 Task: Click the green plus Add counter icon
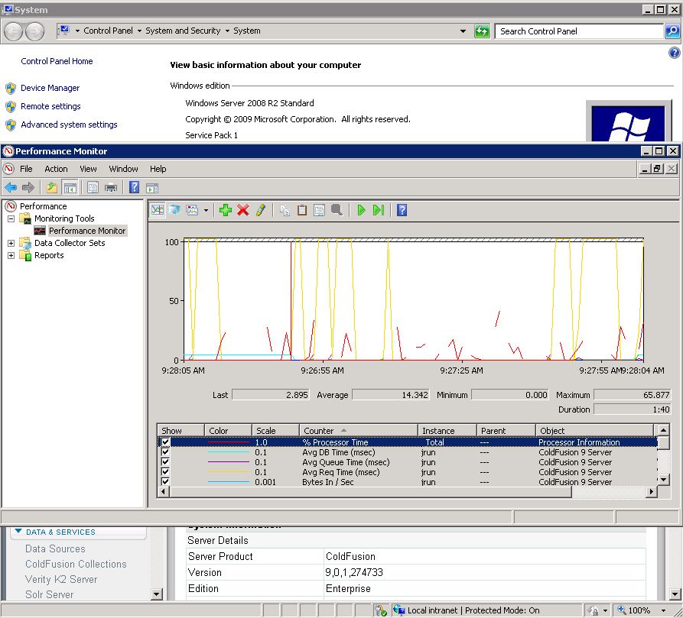point(225,210)
